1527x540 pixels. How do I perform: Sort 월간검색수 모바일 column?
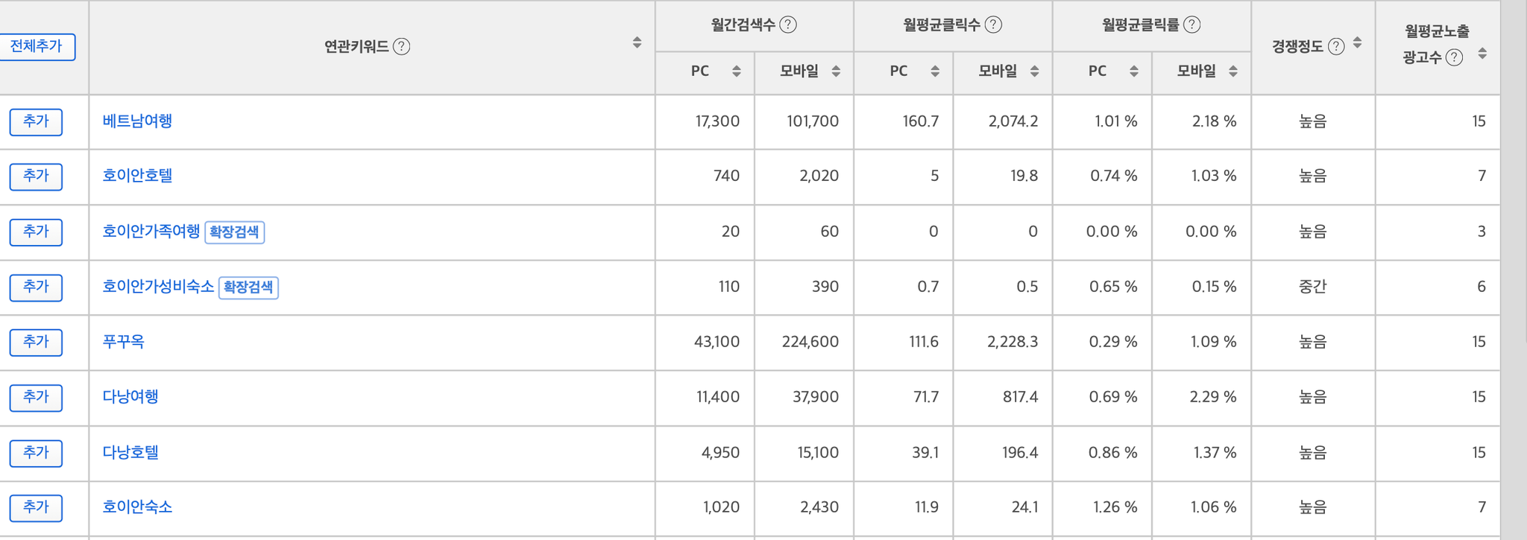click(836, 72)
